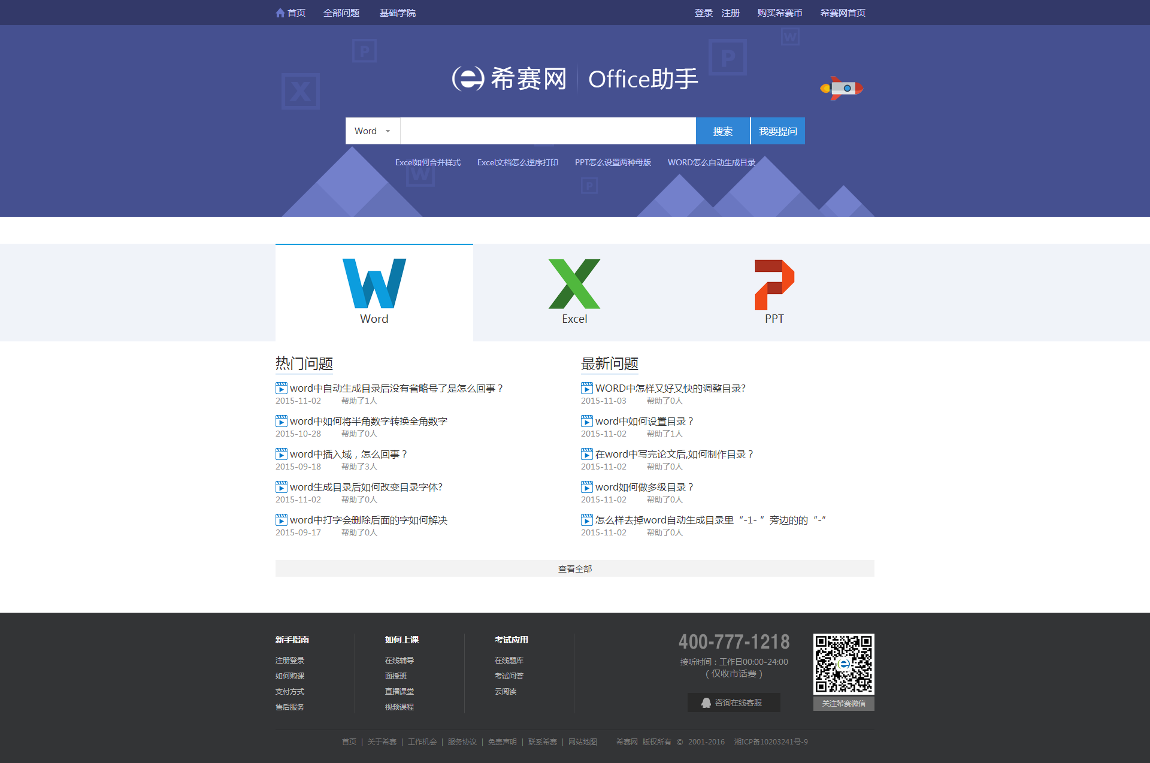1150x763 pixels.
Task: Open footer link 关于希赛
Action: pyautogui.click(x=382, y=741)
